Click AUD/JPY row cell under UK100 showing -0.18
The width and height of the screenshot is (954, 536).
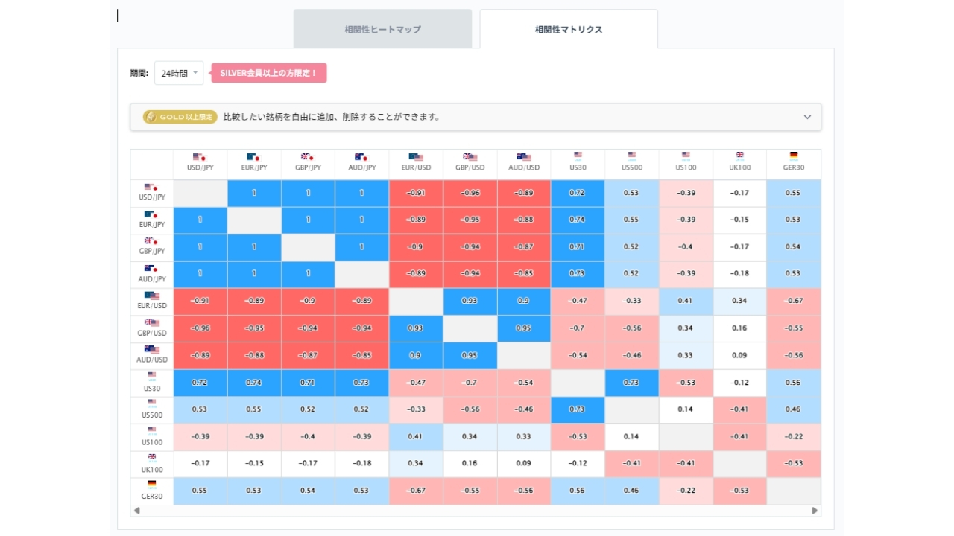[739, 275]
